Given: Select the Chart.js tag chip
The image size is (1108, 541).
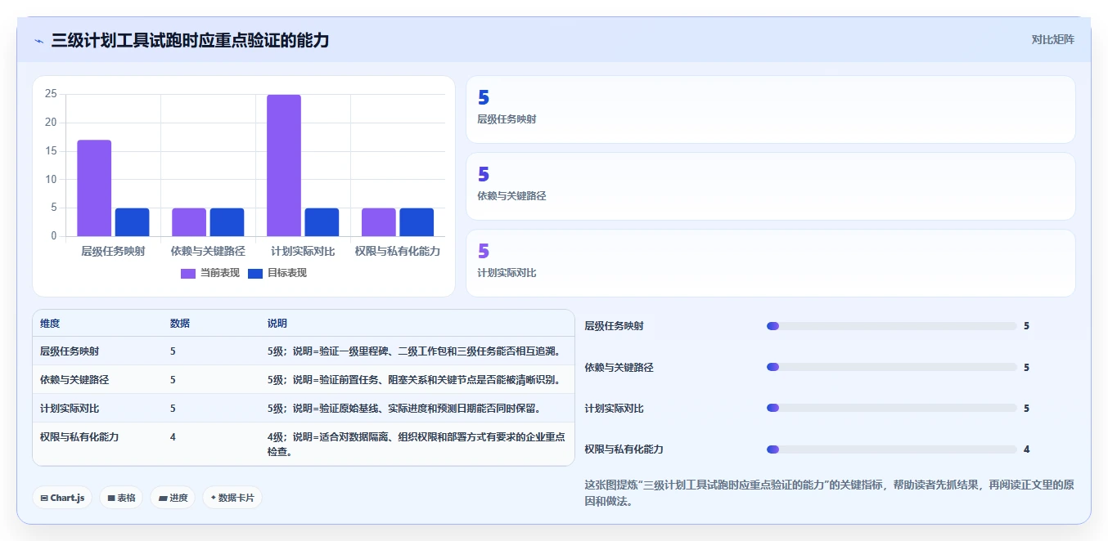Looking at the screenshot, I should click(x=62, y=498).
